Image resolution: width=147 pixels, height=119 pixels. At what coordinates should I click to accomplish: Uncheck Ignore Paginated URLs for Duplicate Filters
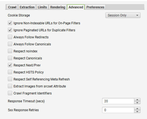pyautogui.click(x=10, y=30)
